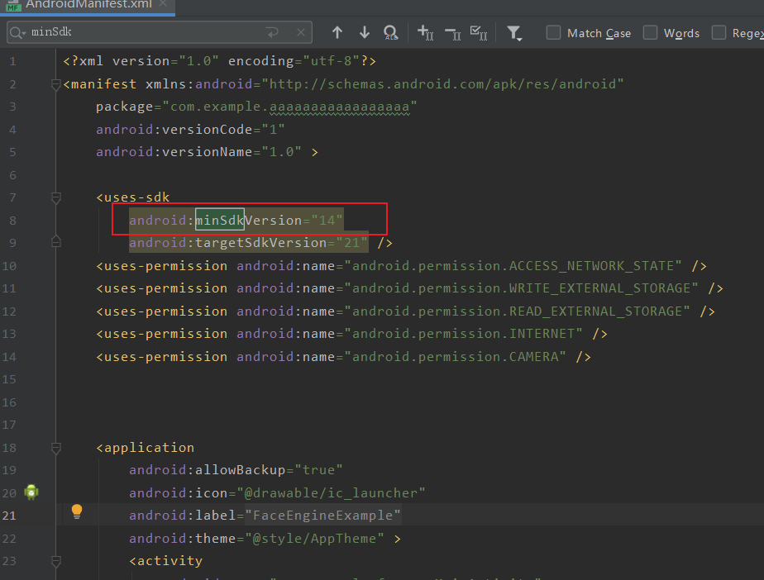Viewport: 764px width, 580px height.
Task: Jump to previous minSdk match
Action: (x=337, y=32)
